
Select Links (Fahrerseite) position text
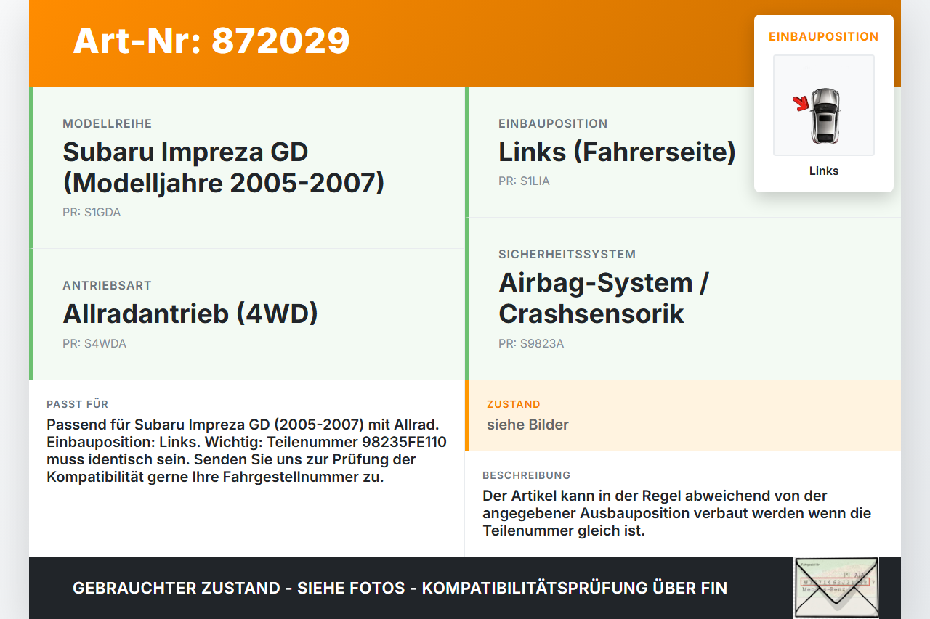point(617,152)
